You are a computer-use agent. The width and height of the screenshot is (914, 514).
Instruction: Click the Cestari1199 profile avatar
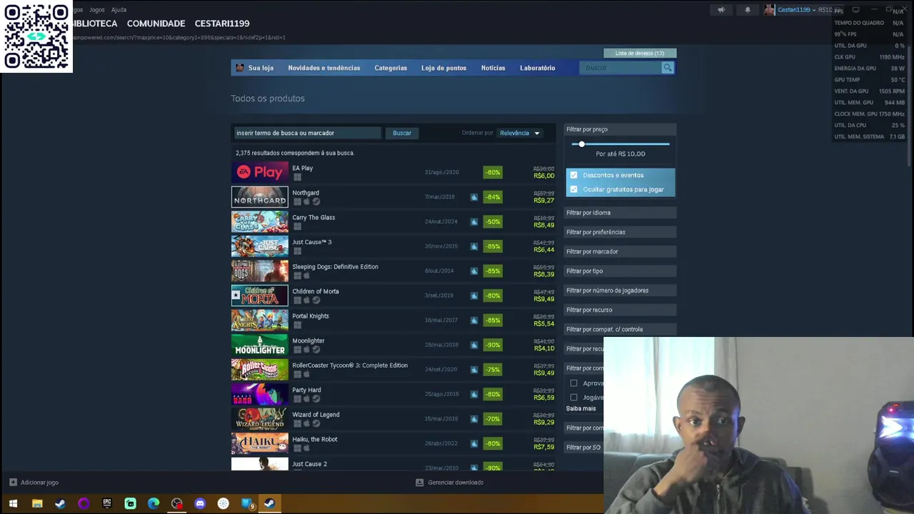[x=769, y=10]
